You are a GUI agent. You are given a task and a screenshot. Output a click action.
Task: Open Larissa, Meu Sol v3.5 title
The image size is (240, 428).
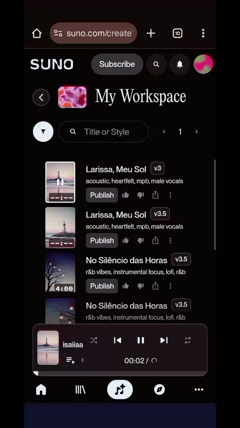pyautogui.click(x=116, y=215)
